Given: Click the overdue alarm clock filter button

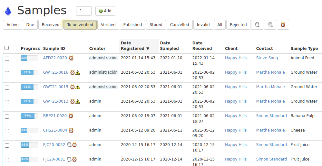Looking at the screenshot, I should click(283, 25).
